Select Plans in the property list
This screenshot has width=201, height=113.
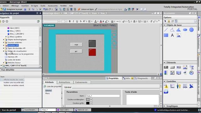click(47, 94)
